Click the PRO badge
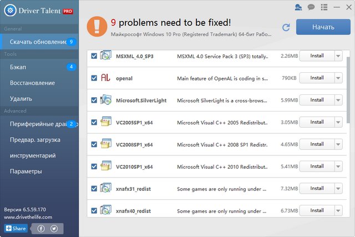Image resolution: width=355 pixels, height=237 pixels. [68, 11]
